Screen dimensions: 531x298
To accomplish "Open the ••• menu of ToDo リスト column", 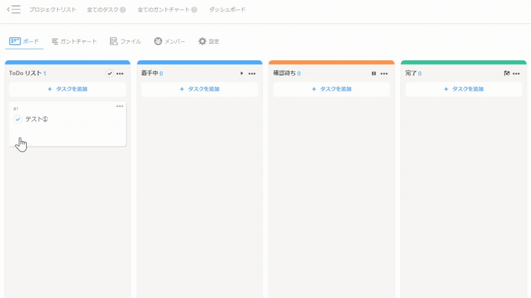I will (120, 73).
